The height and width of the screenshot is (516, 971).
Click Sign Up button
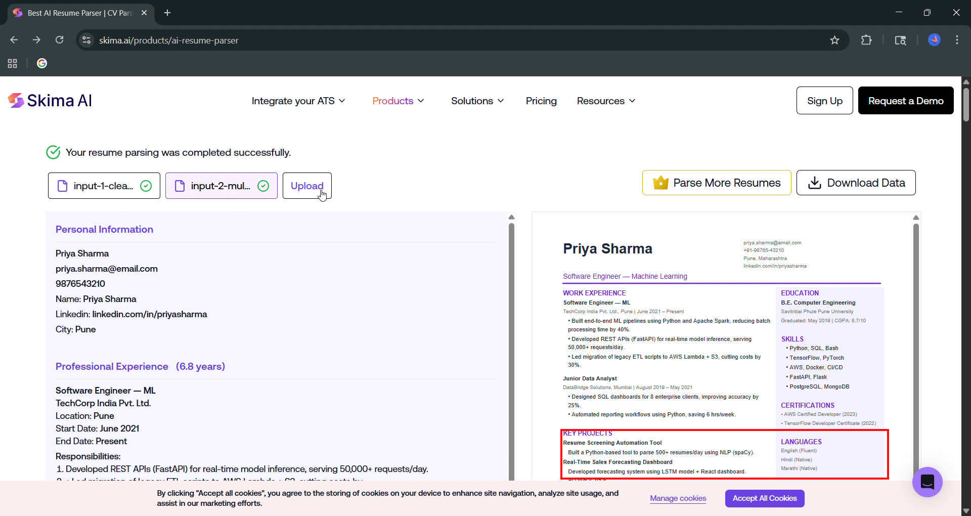click(825, 101)
